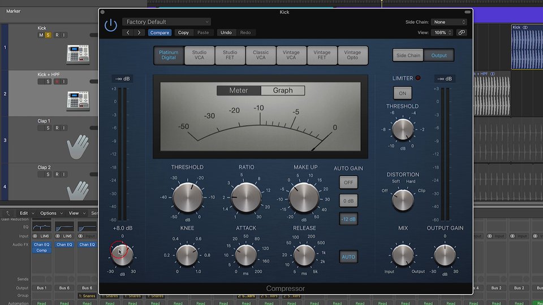Screen dimensions: 543x305
Task: Toggle the AUTO release button
Action: click(x=348, y=257)
